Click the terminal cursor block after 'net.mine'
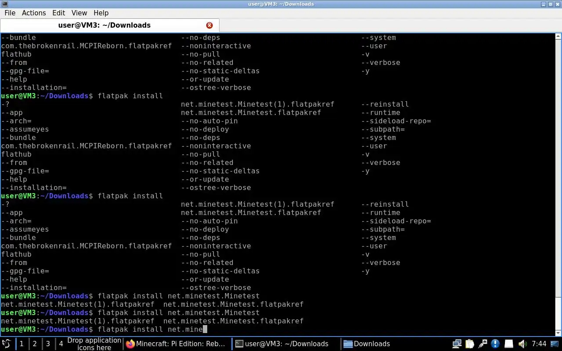 click(205, 329)
